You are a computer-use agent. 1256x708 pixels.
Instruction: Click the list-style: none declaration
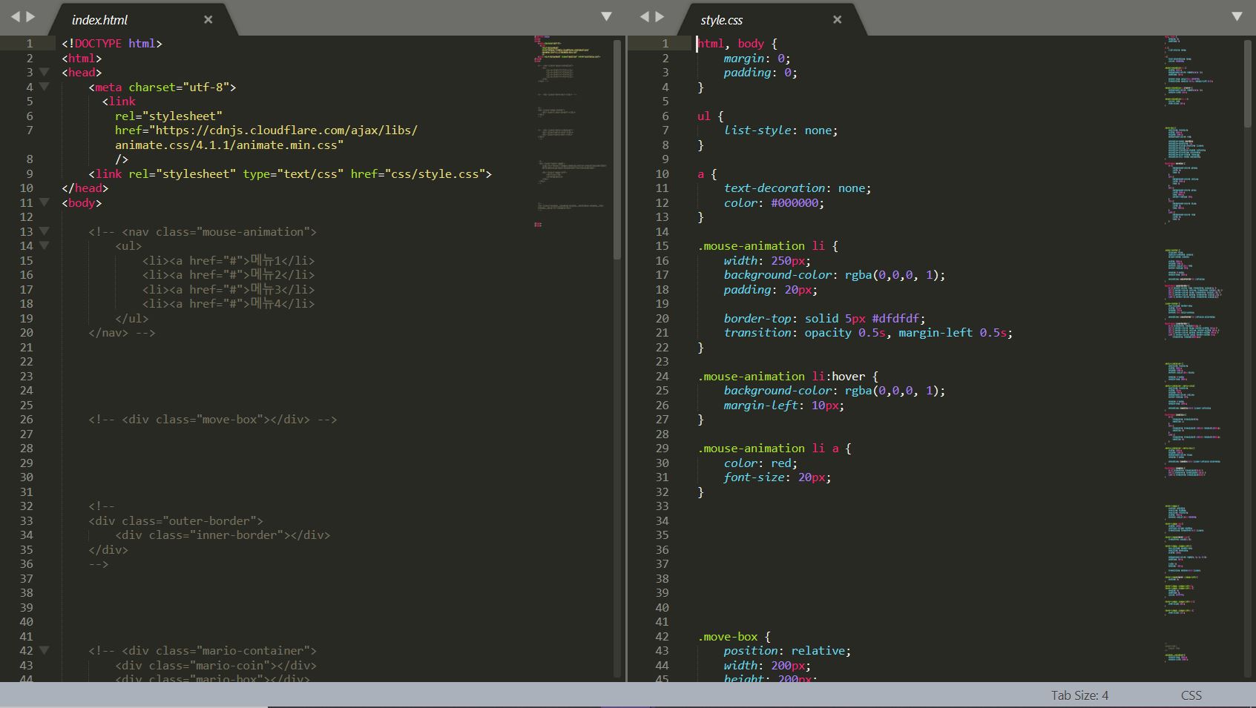[781, 130]
